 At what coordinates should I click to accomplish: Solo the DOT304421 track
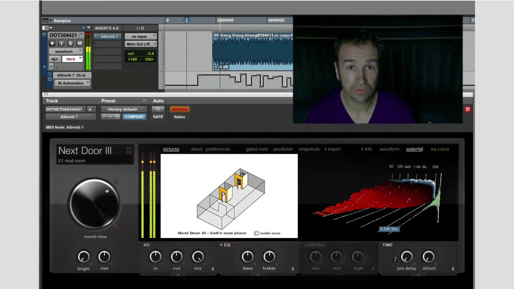coord(70,43)
